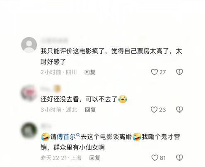
Task: Tap the badge next to second username
Action: tap(57, 88)
